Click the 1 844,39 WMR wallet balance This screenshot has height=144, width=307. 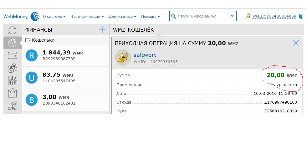63,53
